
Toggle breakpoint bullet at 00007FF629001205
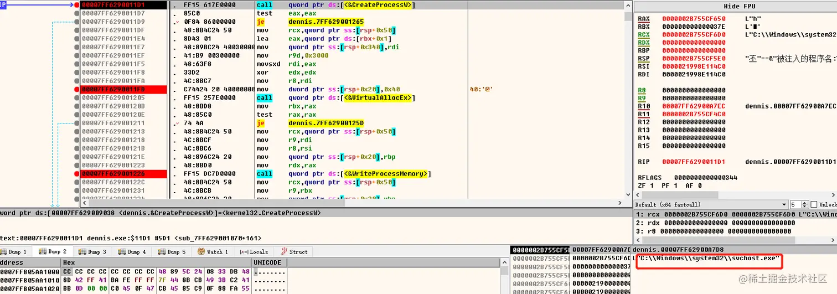pos(76,97)
